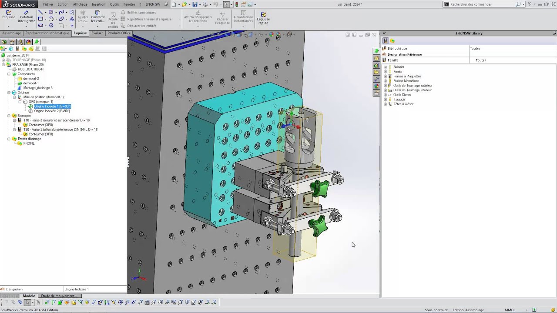The image size is (557, 313).
Task: Click tool icon in EFICNSW Library toolbar
Action: tap(386, 41)
